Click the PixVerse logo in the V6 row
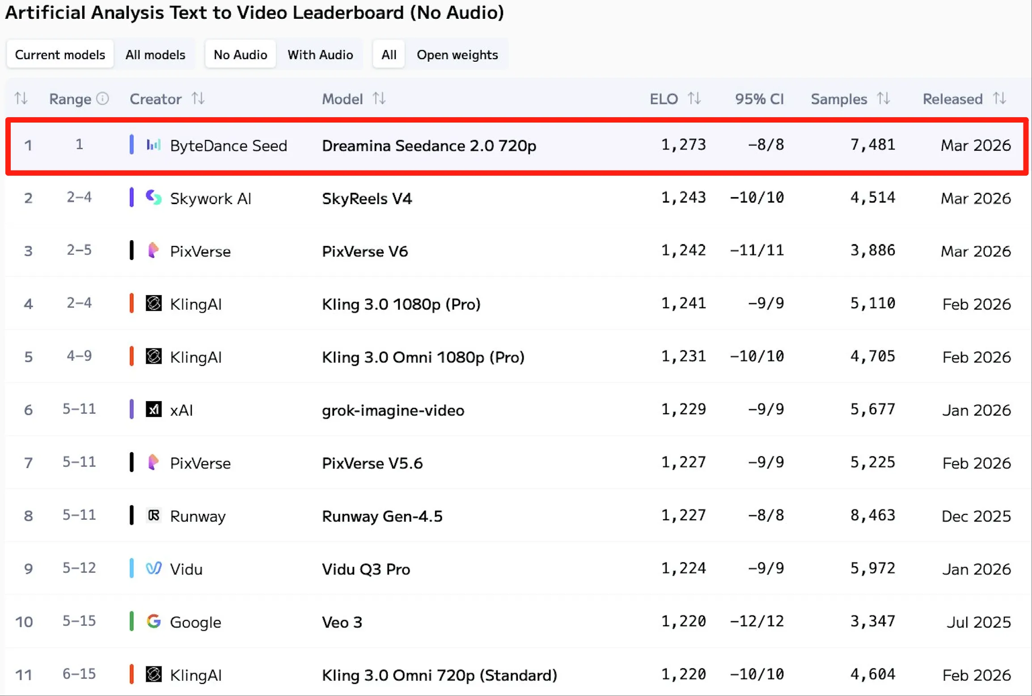The height and width of the screenshot is (696, 1032). (x=153, y=250)
